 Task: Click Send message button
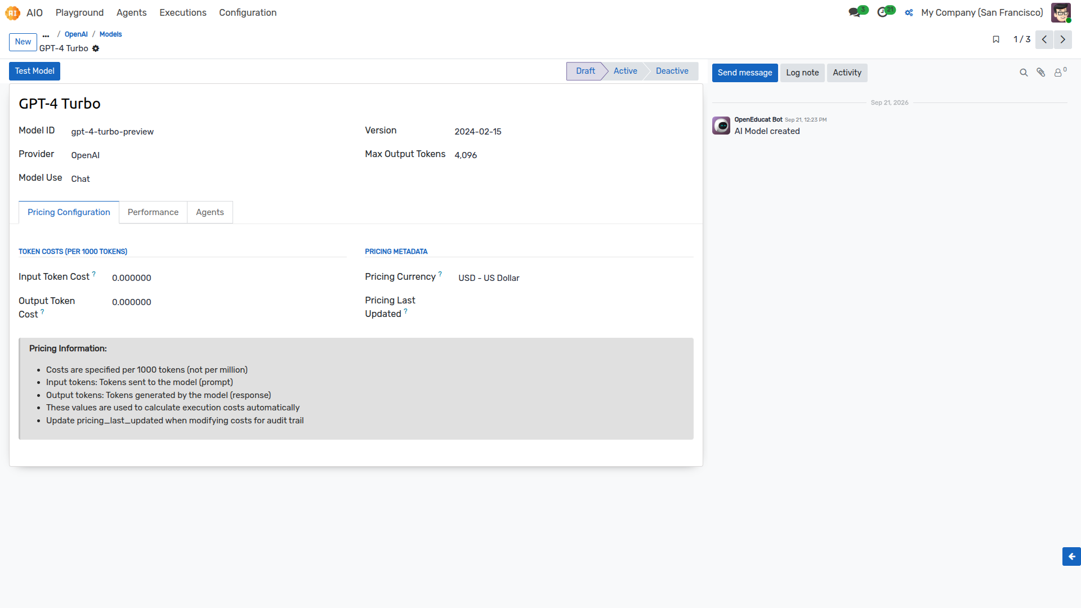coord(745,73)
